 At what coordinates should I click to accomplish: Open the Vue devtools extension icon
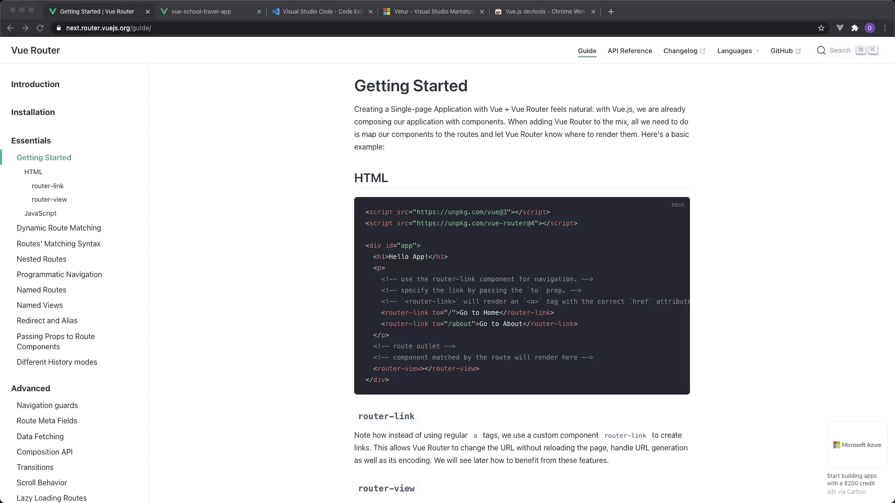point(840,28)
